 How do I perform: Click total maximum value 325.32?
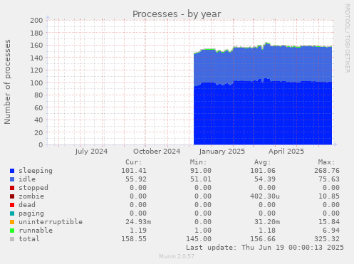(327, 239)
